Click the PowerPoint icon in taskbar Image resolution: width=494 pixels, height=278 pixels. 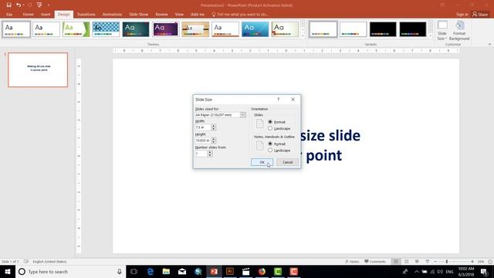point(214,271)
